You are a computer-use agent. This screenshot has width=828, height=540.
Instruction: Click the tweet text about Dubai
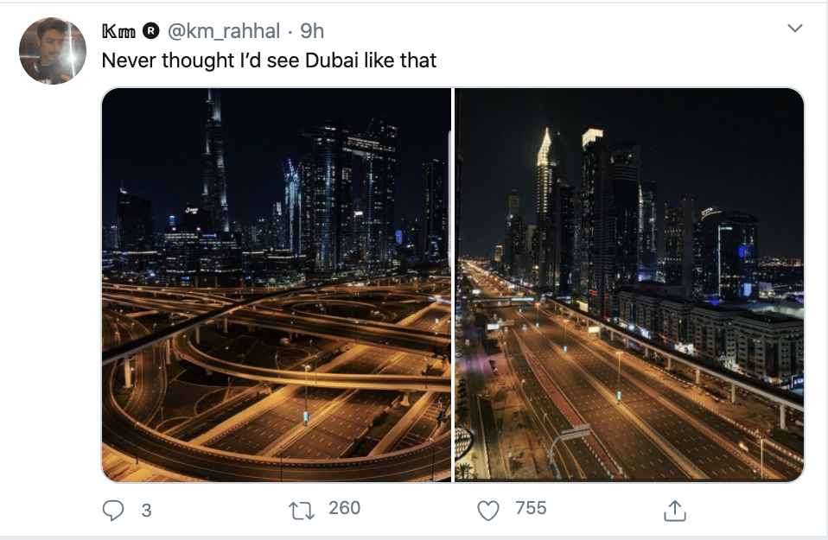269,60
